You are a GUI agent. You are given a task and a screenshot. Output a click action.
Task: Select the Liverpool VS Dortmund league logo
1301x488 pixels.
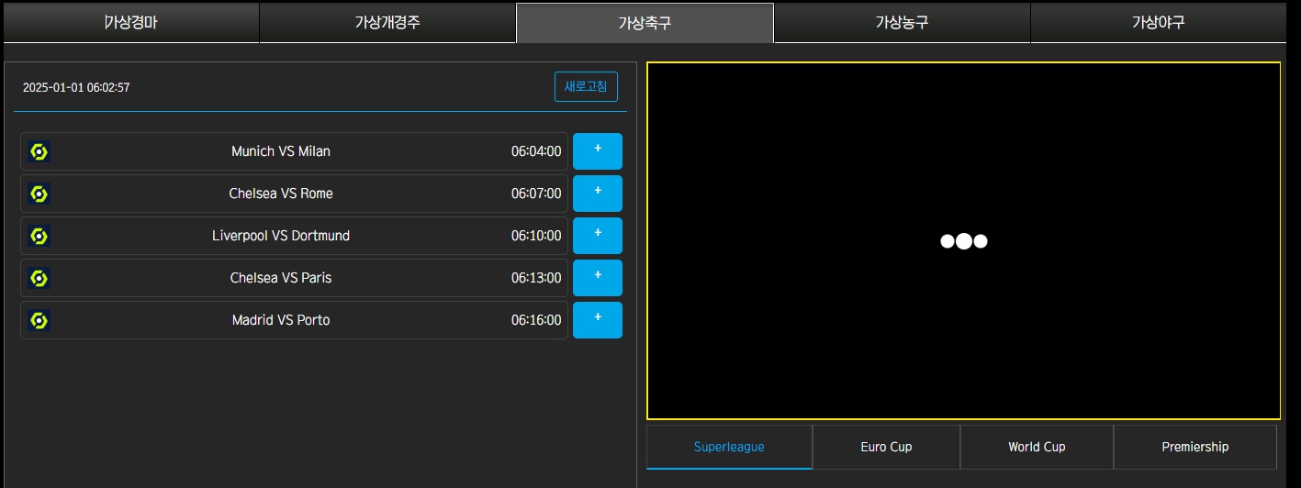(39, 236)
